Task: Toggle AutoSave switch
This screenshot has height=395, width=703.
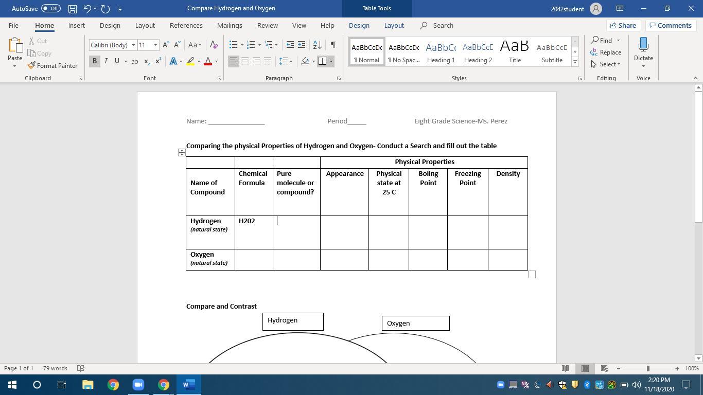Action: pyautogui.click(x=50, y=9)
